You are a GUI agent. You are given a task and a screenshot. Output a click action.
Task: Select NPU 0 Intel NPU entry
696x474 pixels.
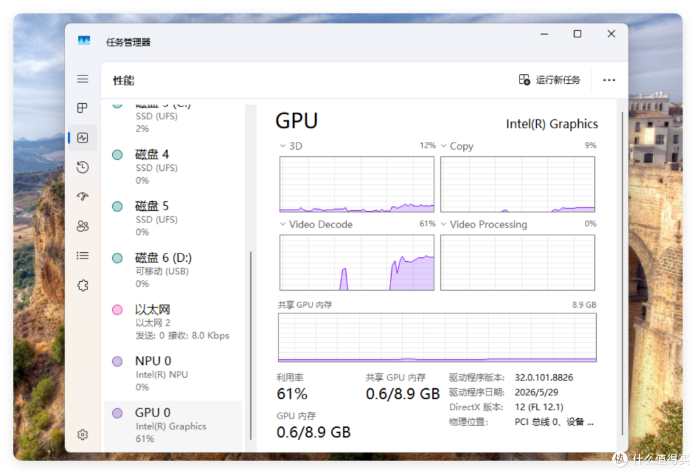pyautogui.click(x=173, y=373)
